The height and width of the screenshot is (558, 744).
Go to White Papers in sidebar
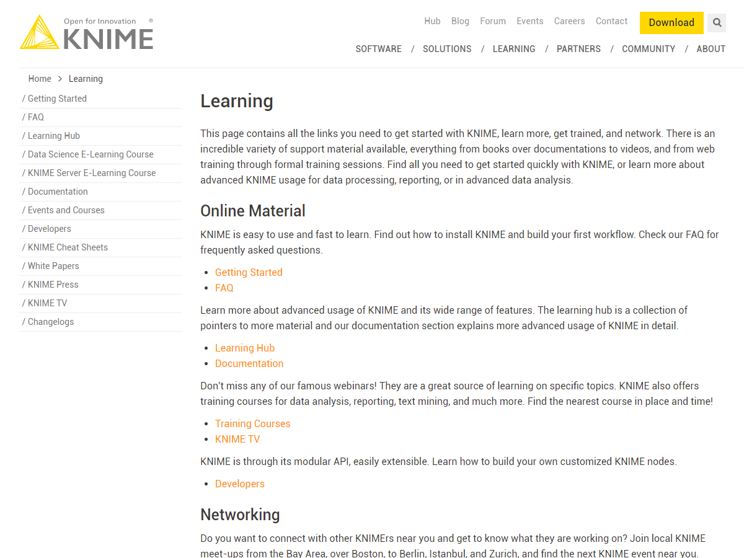(x=53, y=266)
